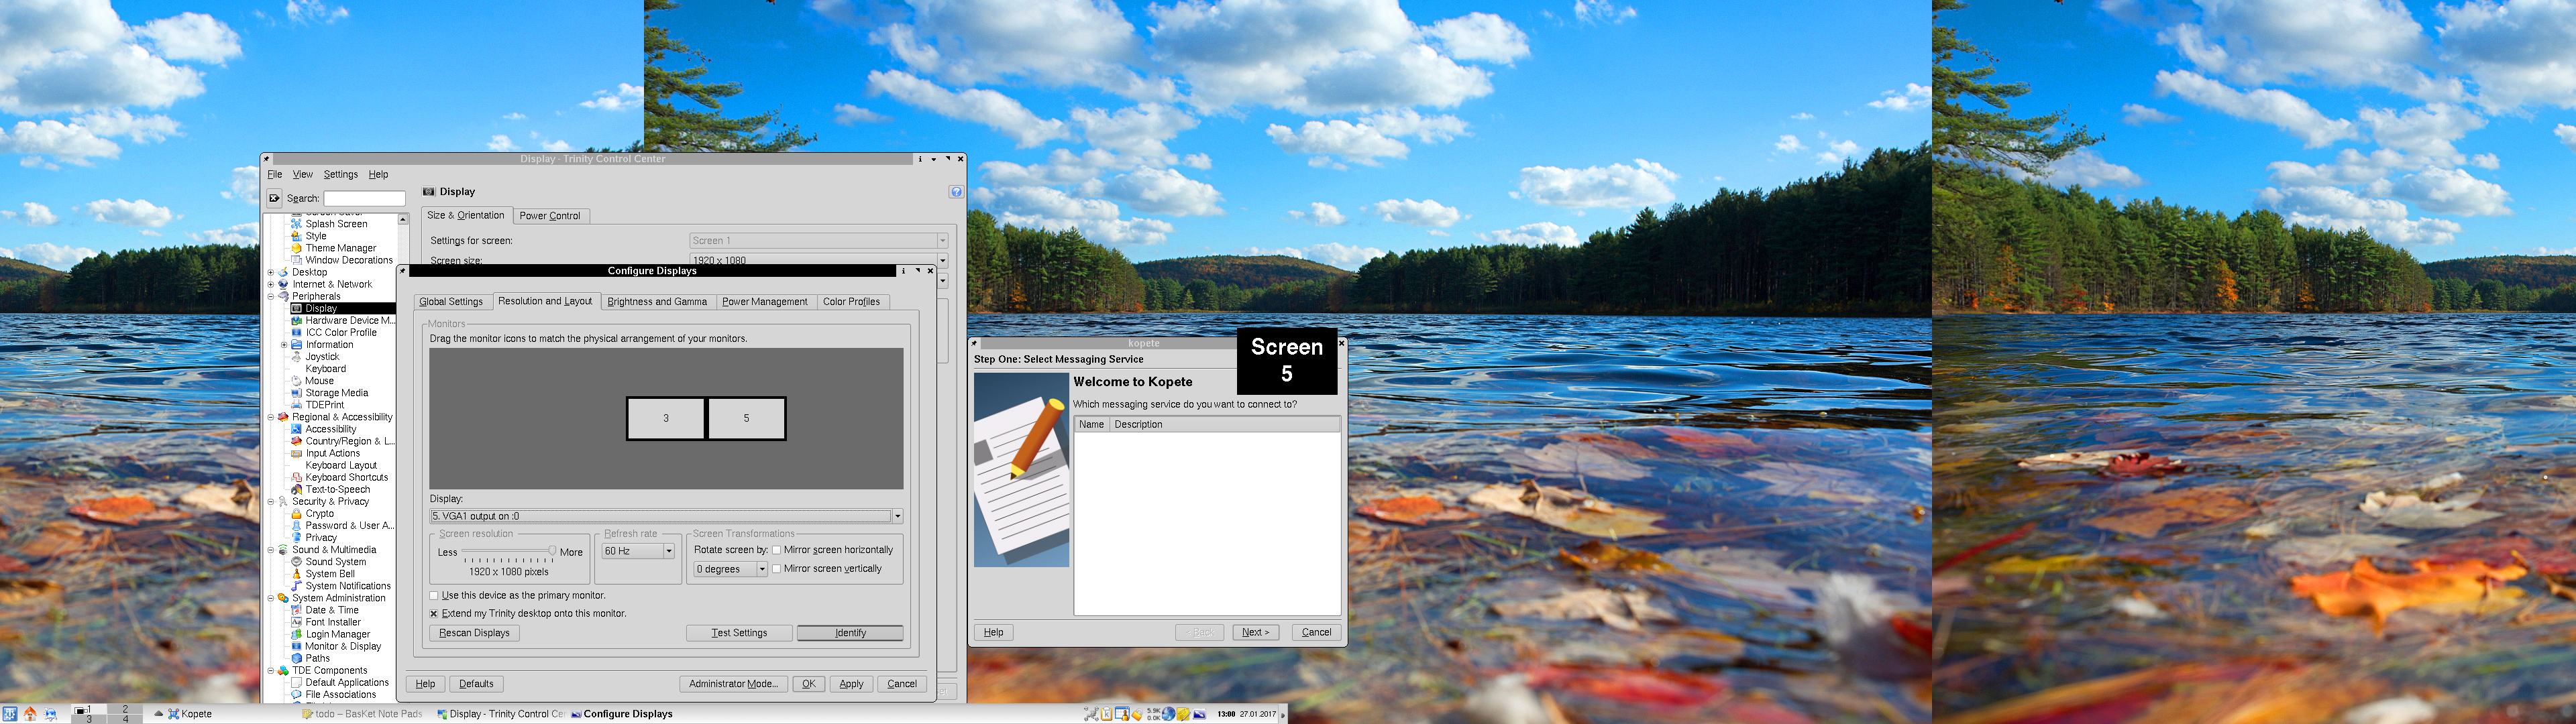2576x724 pixels.
Task: Click the todo – BasKet Note Pads taskbar entry
Action: point(362,714)
